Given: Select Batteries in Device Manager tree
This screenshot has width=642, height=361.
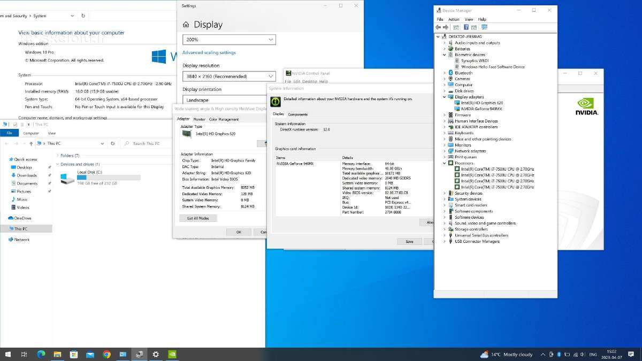Looking at the screenshot, I should [x=462, y=49].
